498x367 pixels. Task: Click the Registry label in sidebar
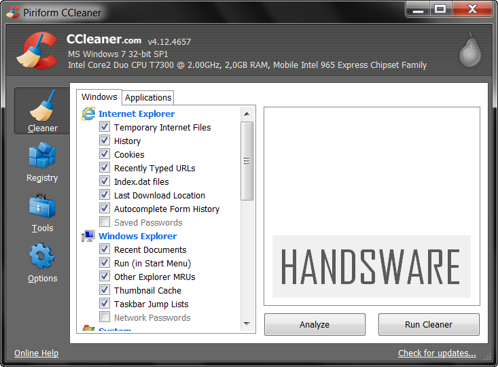pos(42,178)
